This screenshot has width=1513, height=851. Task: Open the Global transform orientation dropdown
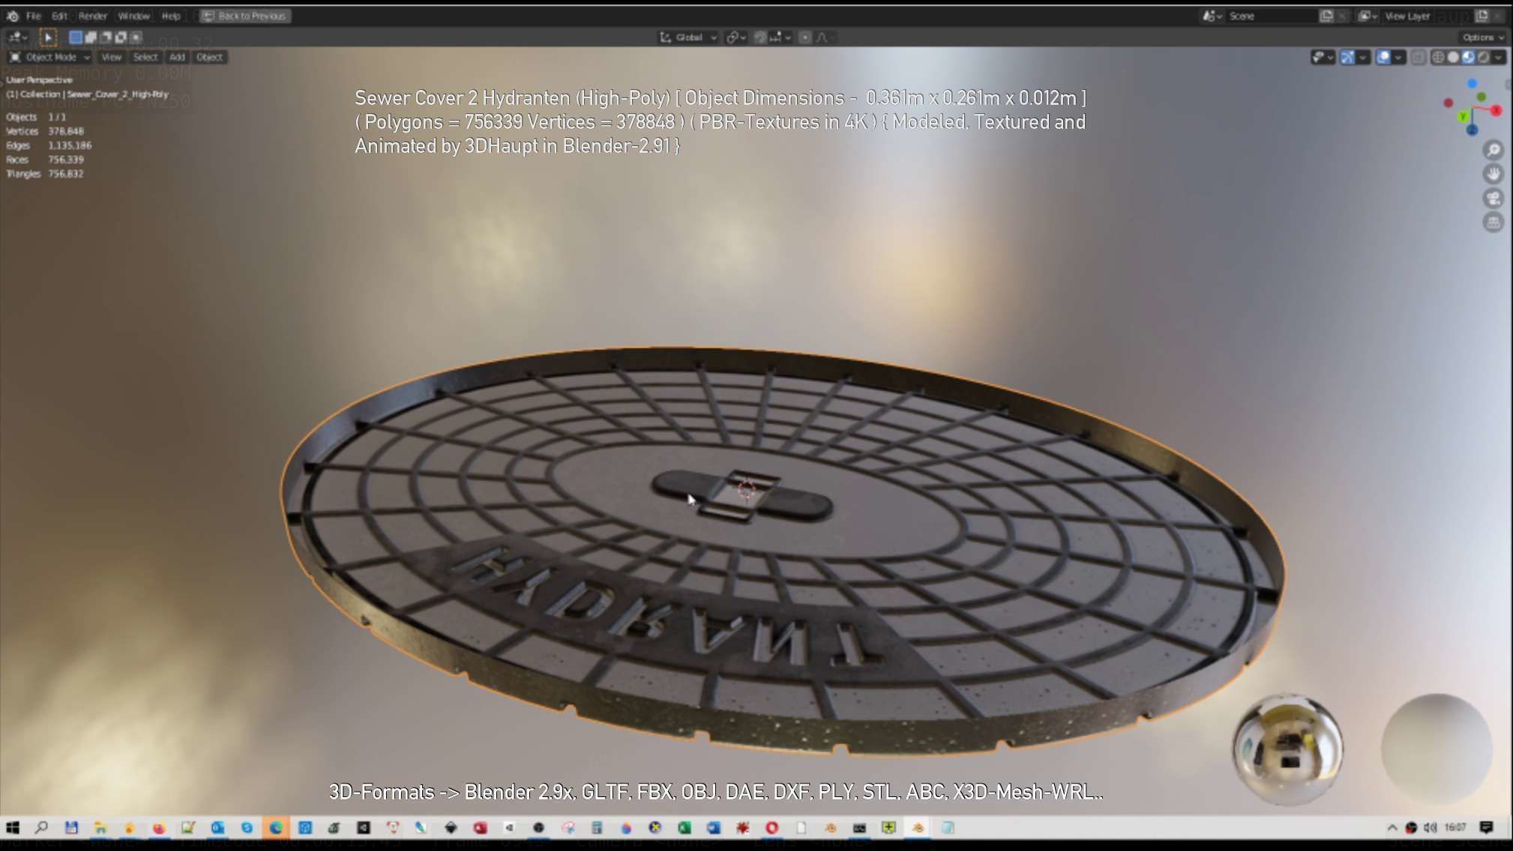pos(688,37)
